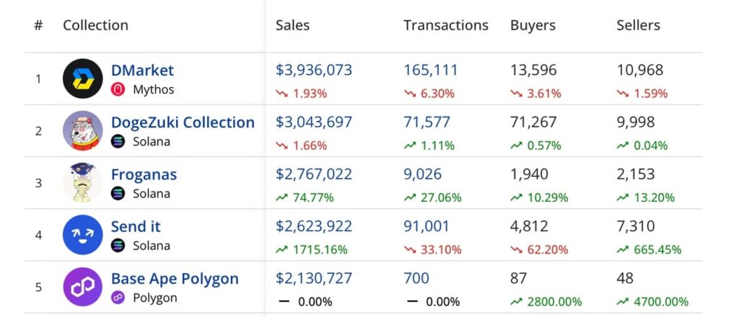Click the Mythos chain icon under DMarket
The width and height of the screenshot is (739, 317).
coord(118,90)
